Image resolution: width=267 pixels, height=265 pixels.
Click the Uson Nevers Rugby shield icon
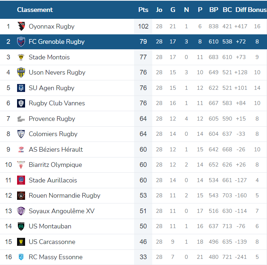click(21, 72)
